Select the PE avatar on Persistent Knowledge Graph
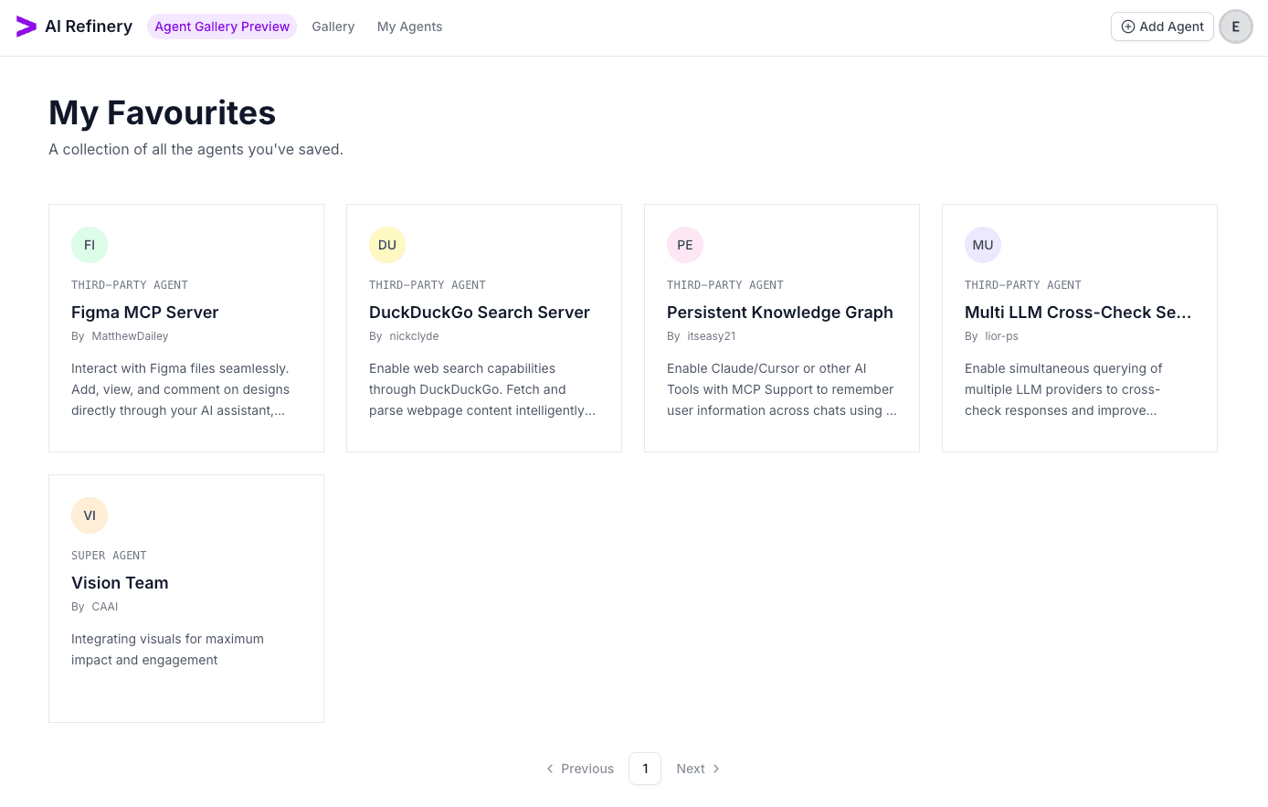Screen dimensions: 1268x807 coord(685,244)
